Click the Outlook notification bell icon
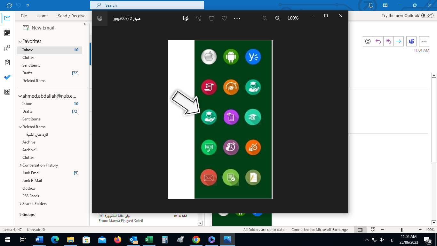437x246 pixels. [371, 5]
